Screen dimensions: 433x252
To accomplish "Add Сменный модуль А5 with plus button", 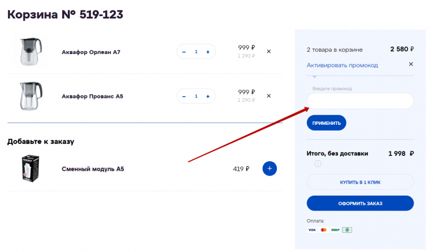I will click(270, 169).
